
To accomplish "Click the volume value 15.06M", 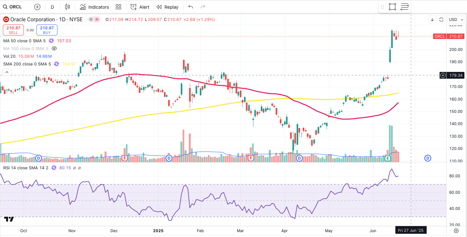I will click(x=26, y=56).
